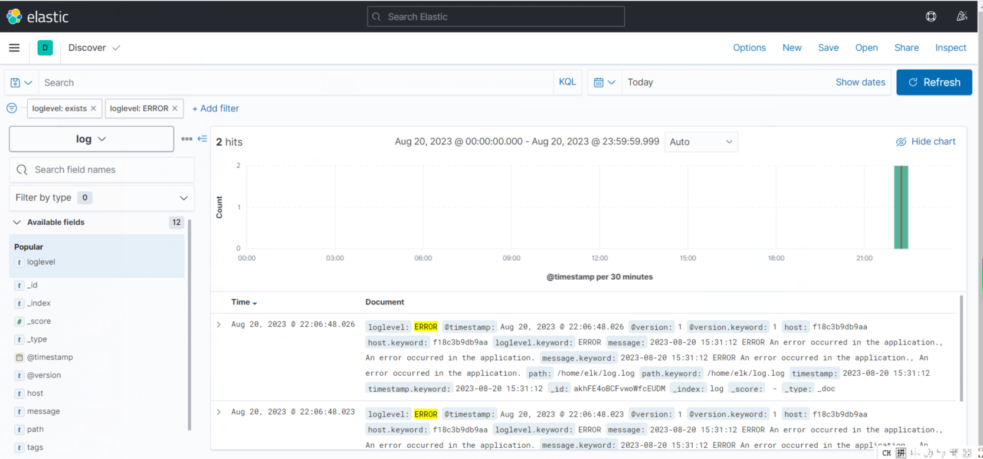
Task: Open the Discover breadcrumb dropdown
Action: (x=94, y=48)
